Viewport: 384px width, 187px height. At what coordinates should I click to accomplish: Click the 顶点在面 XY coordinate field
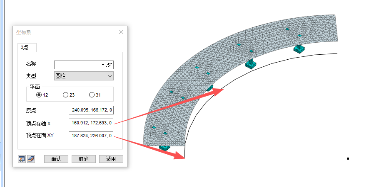click(x=91, y=136)
